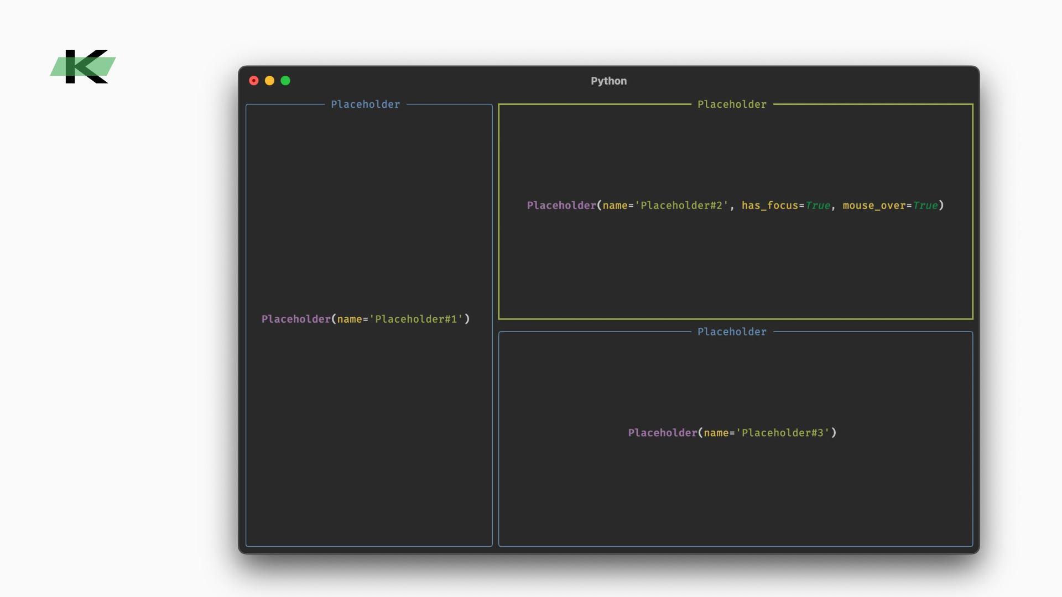Click the has_focus=True argument text
The width and height of the screenshot is (1062, 597).
785,205
